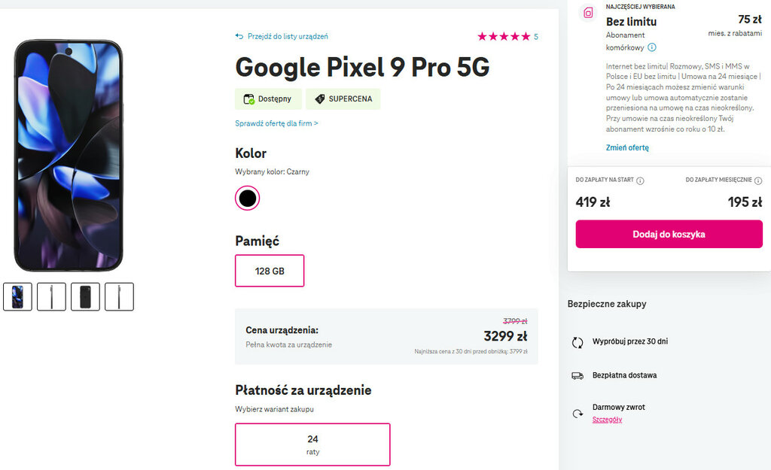The image size is (771, 470).
Task: Open Sprawdź ofertę dla firm link
Action: (x=276, y=123)
